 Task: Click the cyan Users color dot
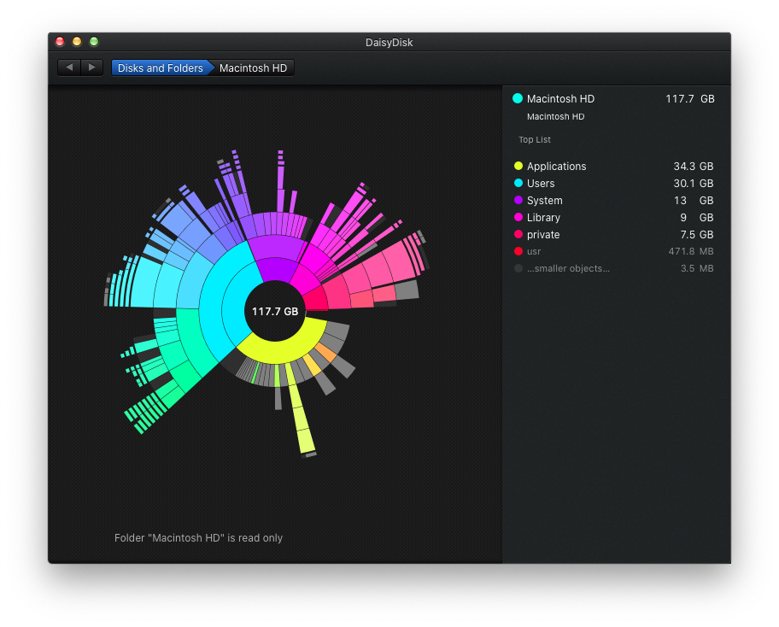coord(518,183)
